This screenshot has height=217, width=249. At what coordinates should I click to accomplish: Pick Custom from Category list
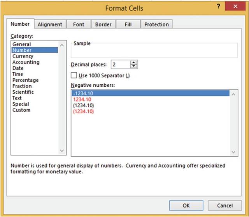[21, 110]
